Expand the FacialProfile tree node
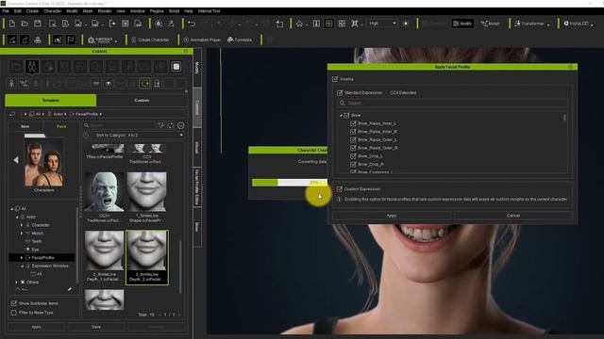This screenshot has height=339, width=604. click(x=22, y=257)
